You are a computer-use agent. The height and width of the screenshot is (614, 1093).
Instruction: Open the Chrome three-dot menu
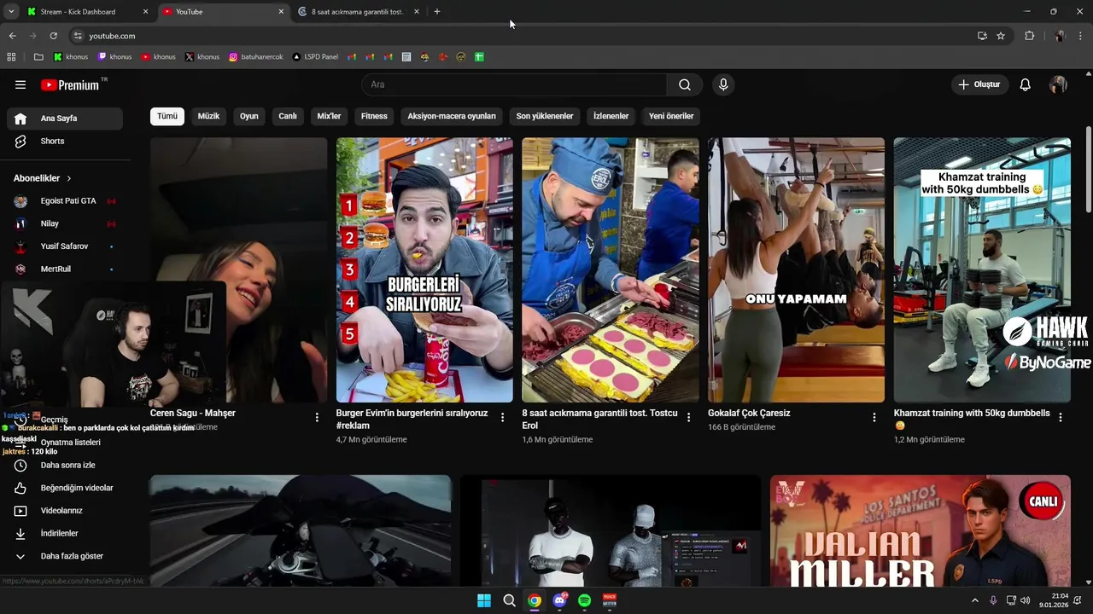pyautogui.click(x=1081, y=36)
